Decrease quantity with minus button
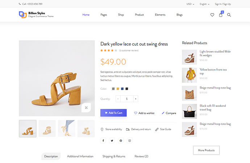The height and width of the screenshot is (163, 250). point(118,99)
